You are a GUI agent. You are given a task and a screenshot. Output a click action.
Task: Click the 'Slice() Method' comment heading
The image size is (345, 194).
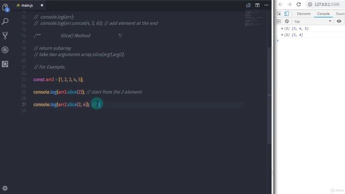[75, 36]
